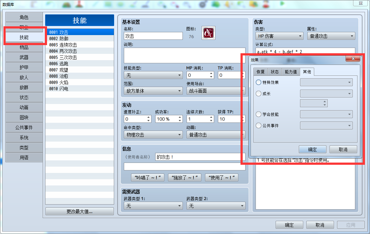Open the 技能类型 dropdown
Screen dimensions: 370x234
tap(153, 75)
